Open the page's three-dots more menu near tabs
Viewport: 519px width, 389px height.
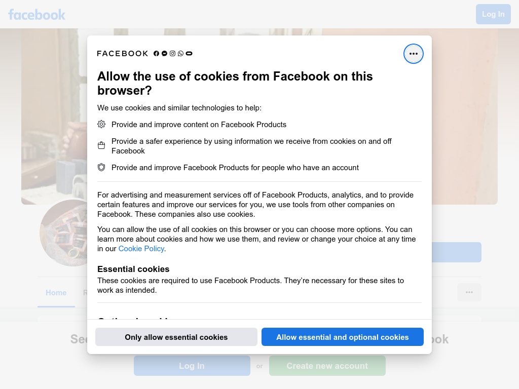coord(469,292)
